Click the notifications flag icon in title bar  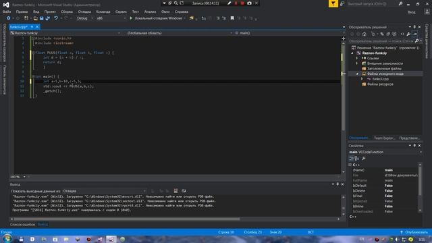(x=333, y=3)
